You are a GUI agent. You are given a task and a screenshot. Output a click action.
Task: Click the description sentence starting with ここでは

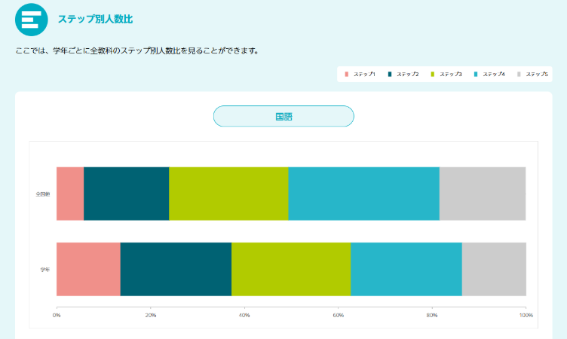[137, 51]
